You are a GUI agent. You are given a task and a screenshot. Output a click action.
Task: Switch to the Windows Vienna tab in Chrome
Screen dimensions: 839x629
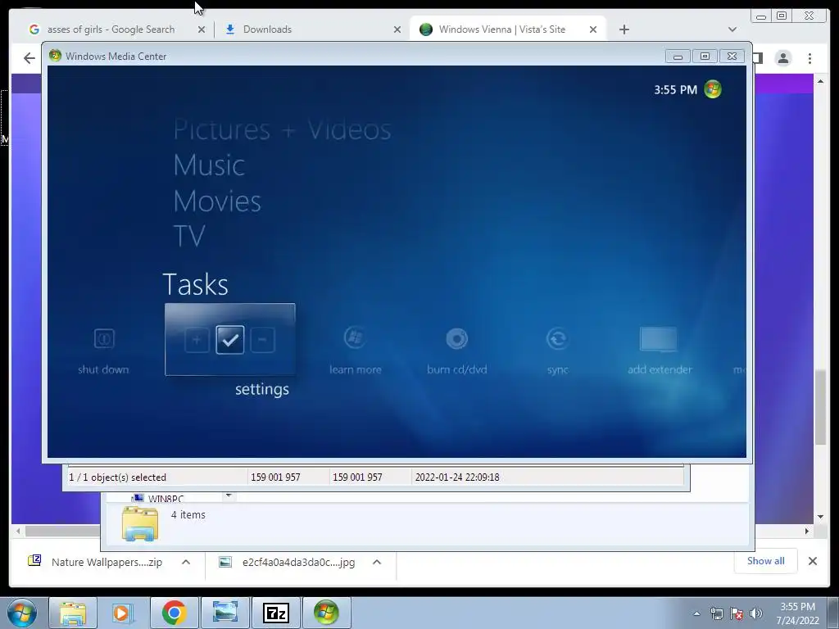click(502, 29)
